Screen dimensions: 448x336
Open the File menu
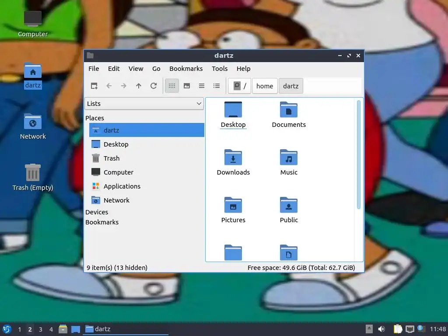click(94, 69)
